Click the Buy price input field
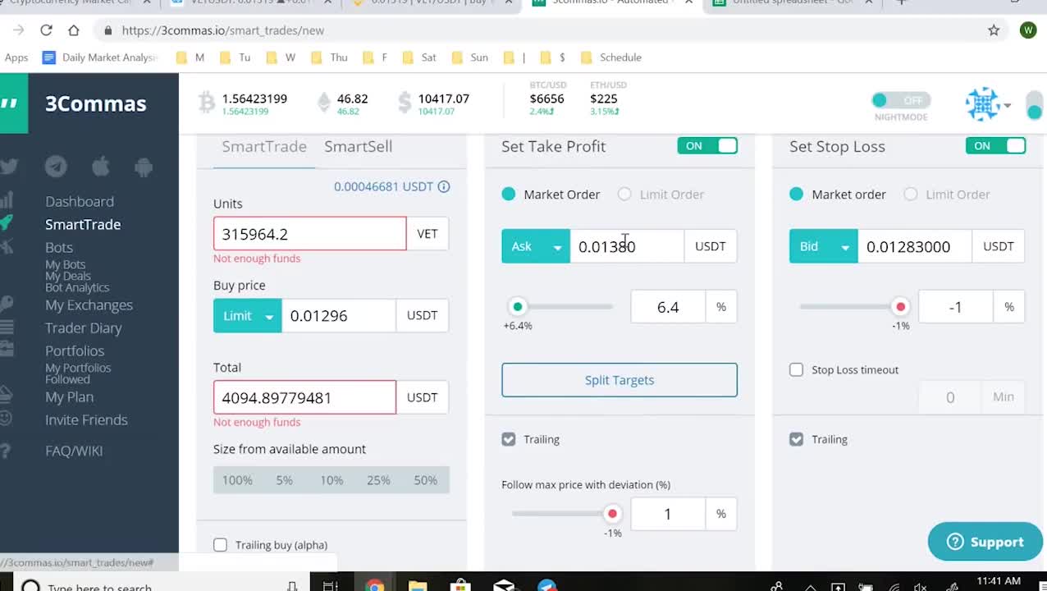This screenshot has height=591, width=1047. click(x=338, y=316)
